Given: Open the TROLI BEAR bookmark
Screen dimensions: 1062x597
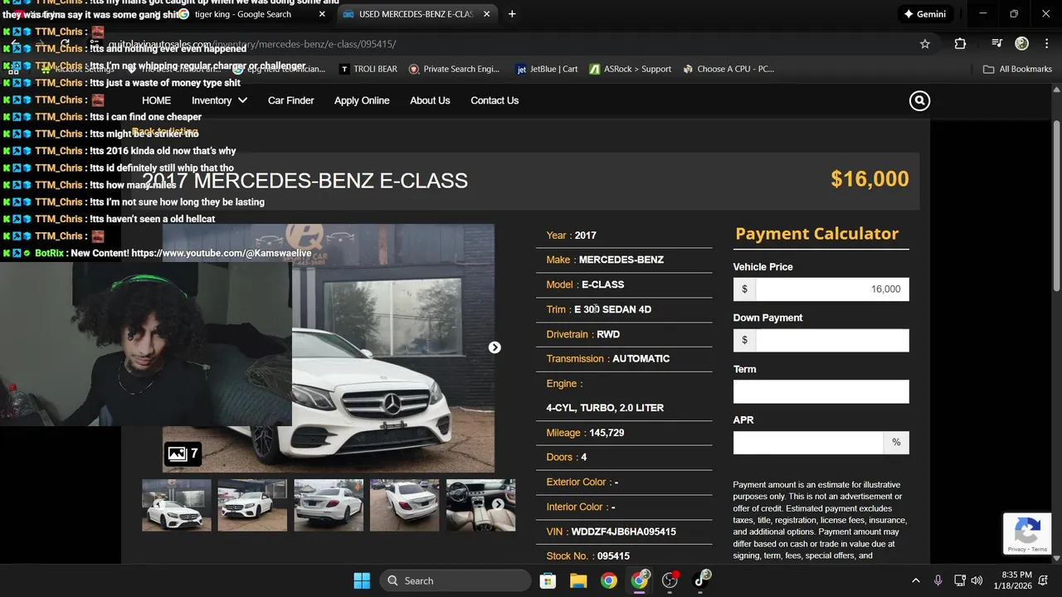Looking at the screenshot, I should tap(368, 69).
